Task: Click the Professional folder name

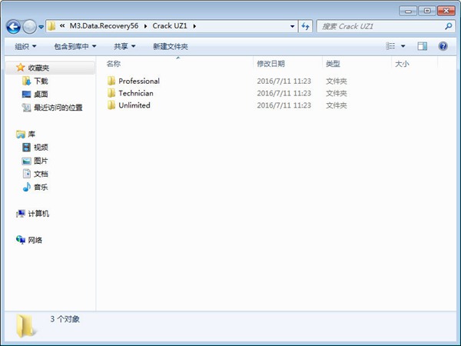Action: [139, 81]
